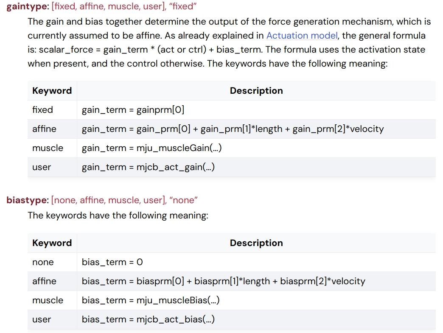Click the "fixed" keyword cell
This screenshot has height=333, width=443.
(43, 110)
